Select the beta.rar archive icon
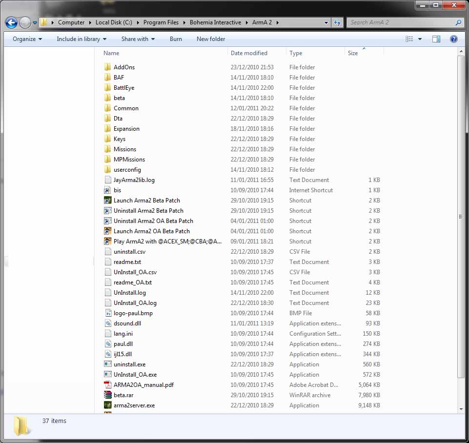Image resolution: width=469 pixels, height=443 pixels. [108, 395]
